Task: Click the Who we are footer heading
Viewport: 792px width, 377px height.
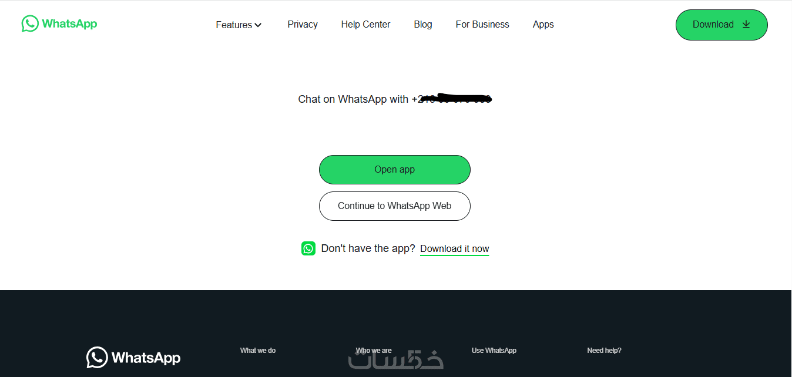Action: [374, 351]
